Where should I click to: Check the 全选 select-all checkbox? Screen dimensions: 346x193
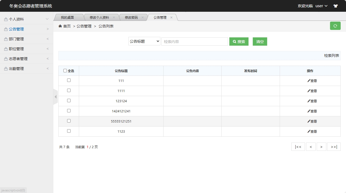click(65, 70)
